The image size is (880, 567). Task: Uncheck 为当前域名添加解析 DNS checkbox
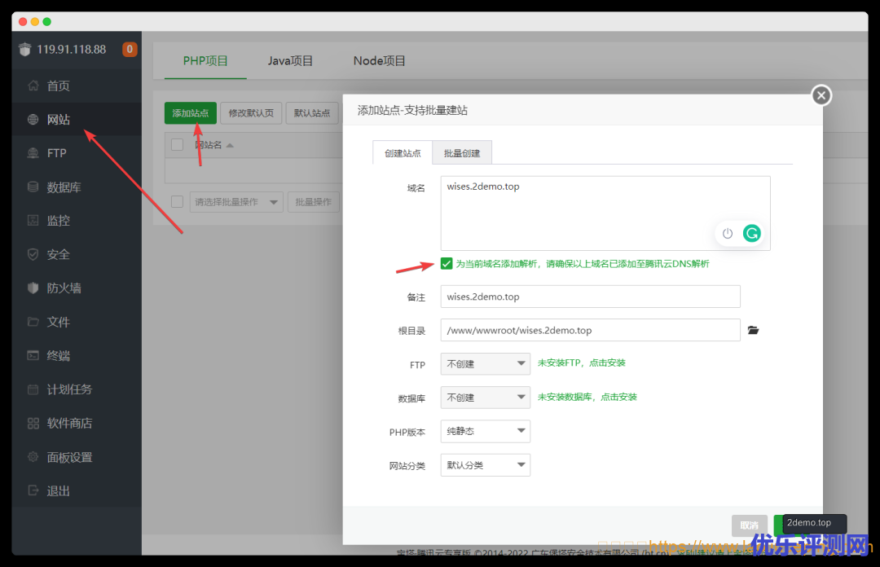[x=447, y=263]
